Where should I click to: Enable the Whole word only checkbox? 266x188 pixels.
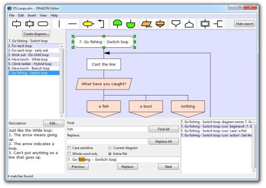click(x=69, y=154)
